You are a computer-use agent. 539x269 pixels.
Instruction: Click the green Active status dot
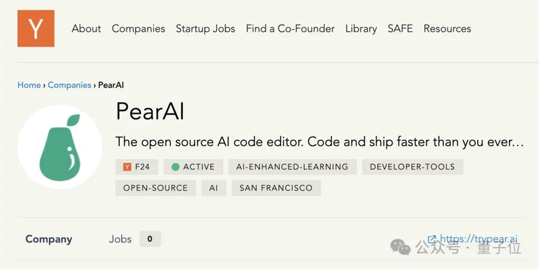pyautogui.click(x=175, y=167)
